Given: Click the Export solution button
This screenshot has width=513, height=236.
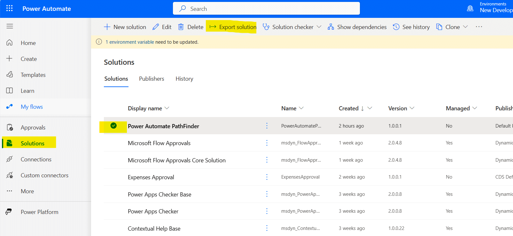Looking at the screenshot, I should tap(233, 27).
